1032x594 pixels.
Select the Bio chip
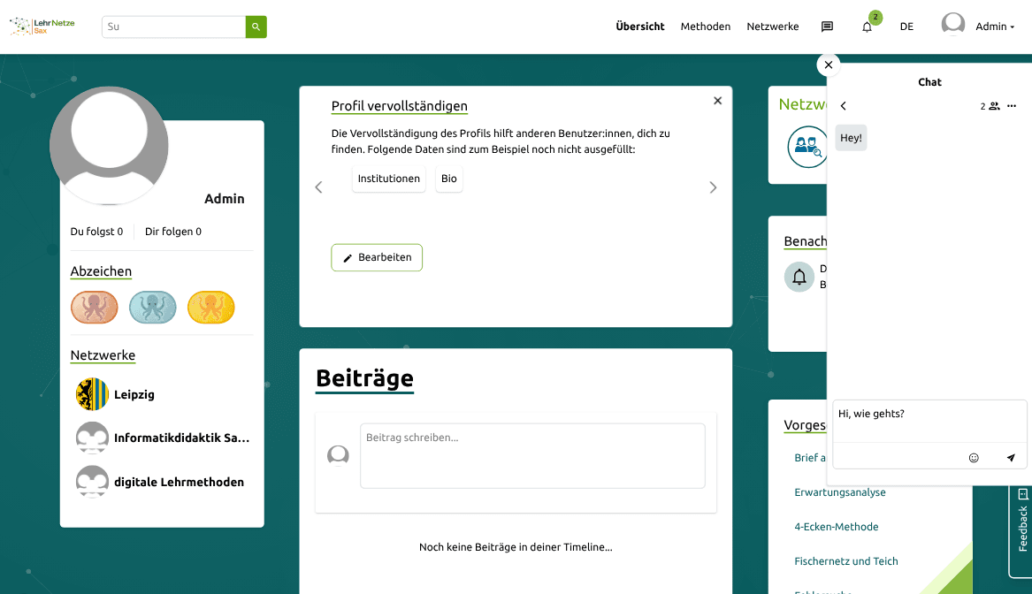coord(449,179)
